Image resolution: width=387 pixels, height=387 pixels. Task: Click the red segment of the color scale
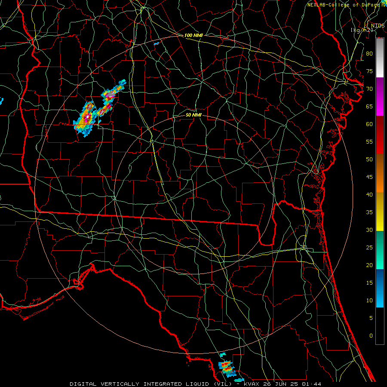(x=380, y=135)
